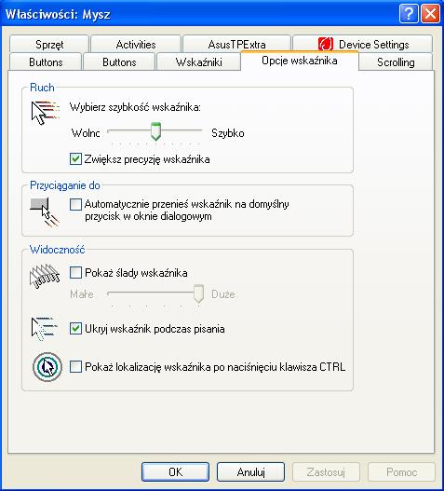Enable Automatycznie przenieś wskaźnik checkbox
Image resolution: width=444 pixels, height=491 pixels.
75,204
